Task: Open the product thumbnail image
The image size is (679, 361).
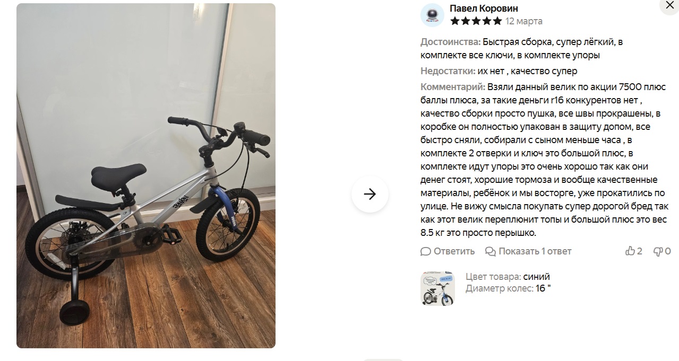Action: tap(437, 289)
